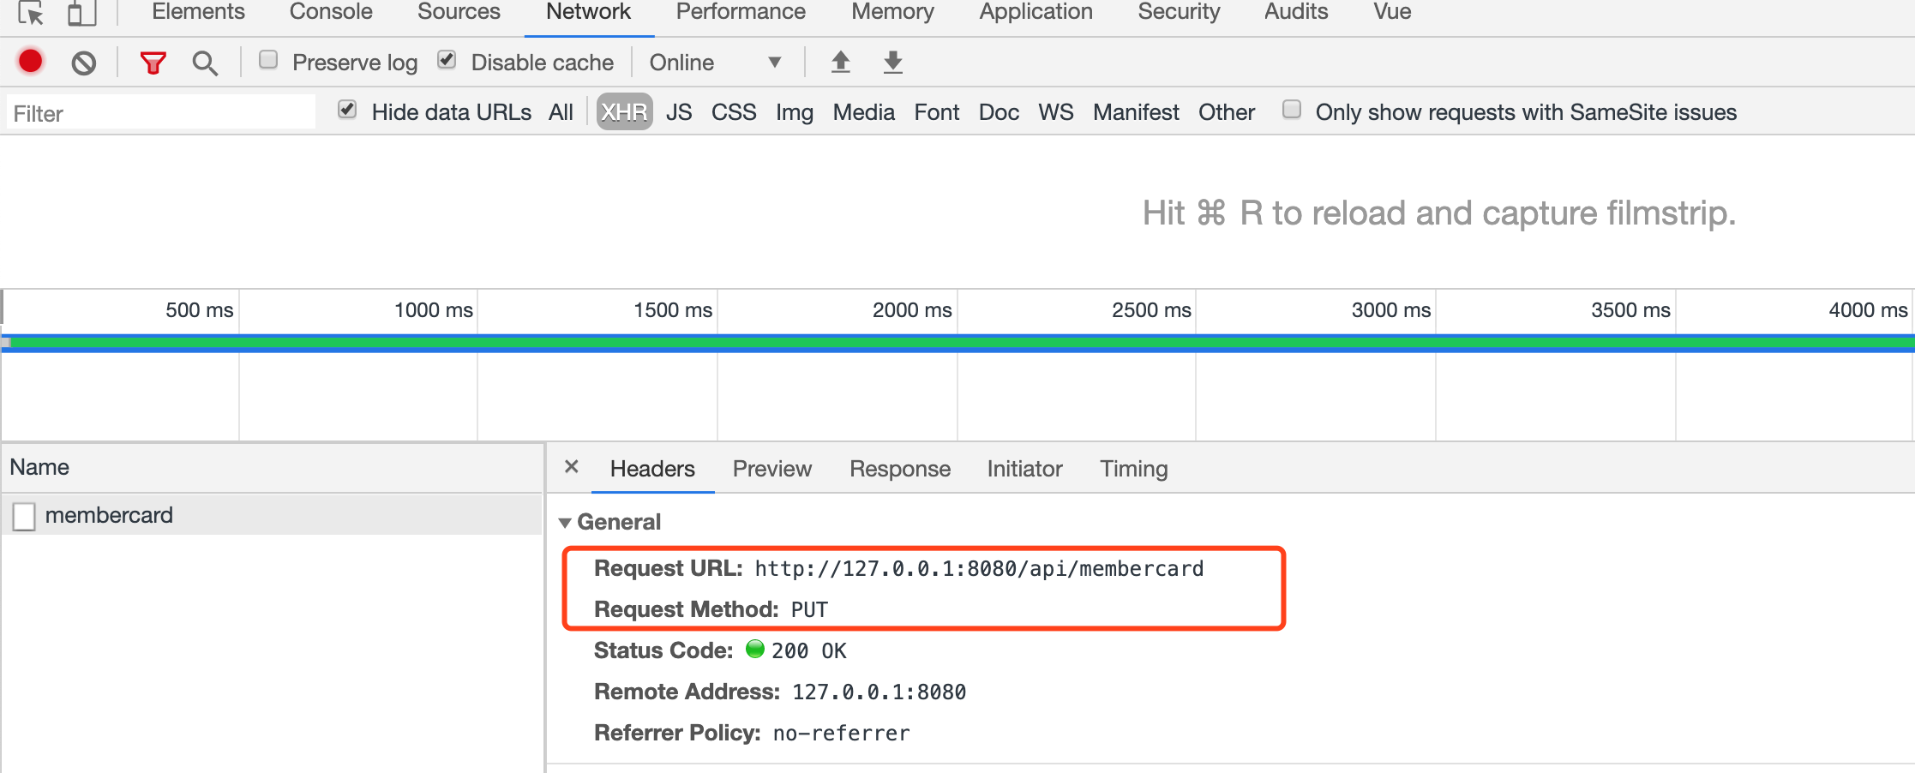Enable Only show requests with SameSite issues
The image size is (1915, 773).
pyautogui.click(x=1292, y=110)
